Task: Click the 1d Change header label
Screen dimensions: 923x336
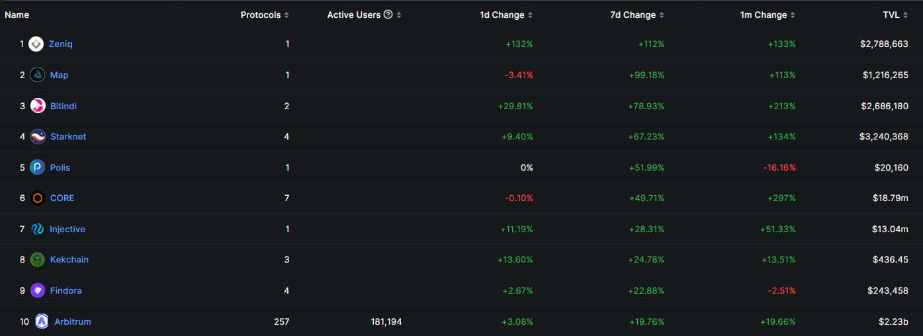Action: (x=502, y=15)
